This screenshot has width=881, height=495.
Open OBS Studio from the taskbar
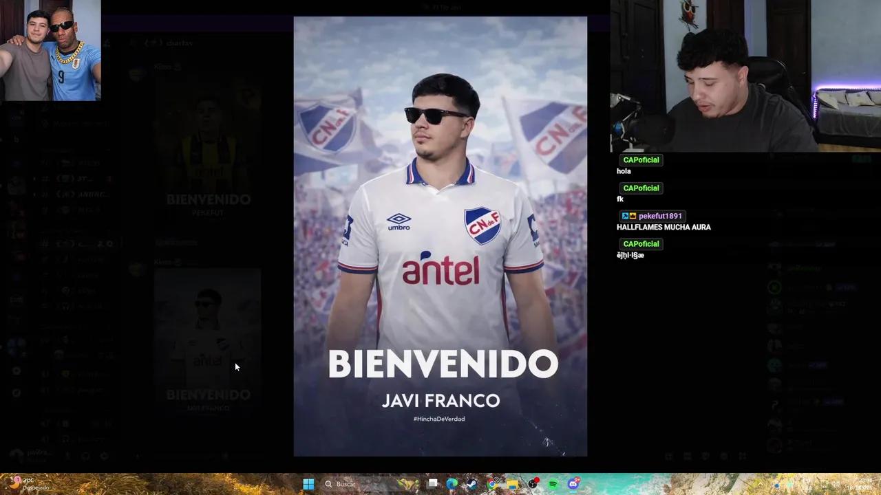[533, 484]
